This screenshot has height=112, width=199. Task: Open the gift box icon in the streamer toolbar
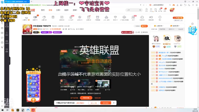[x=53, y=17]
